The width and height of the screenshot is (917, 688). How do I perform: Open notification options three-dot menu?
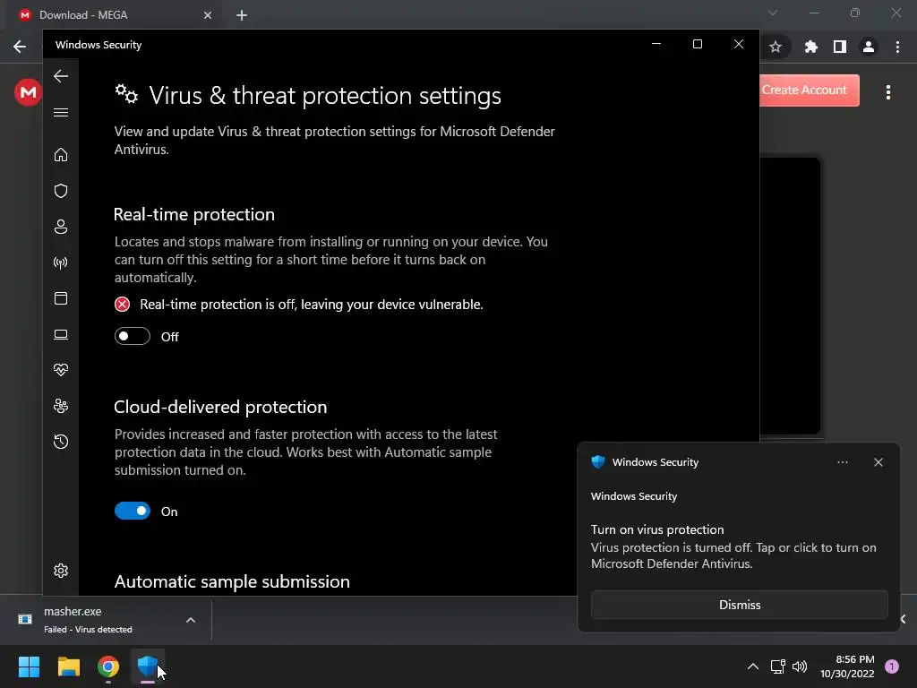(x=842, y=462)
